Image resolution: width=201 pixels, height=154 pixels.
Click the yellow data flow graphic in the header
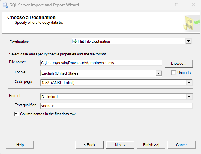tap(191, 23)
